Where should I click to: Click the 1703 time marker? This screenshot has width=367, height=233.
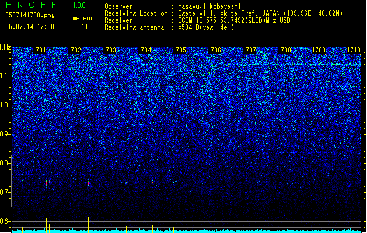coord(109,50)
